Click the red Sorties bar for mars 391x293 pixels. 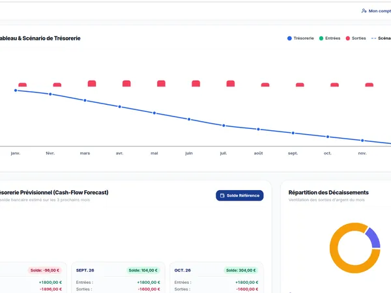tap(92, 83)
